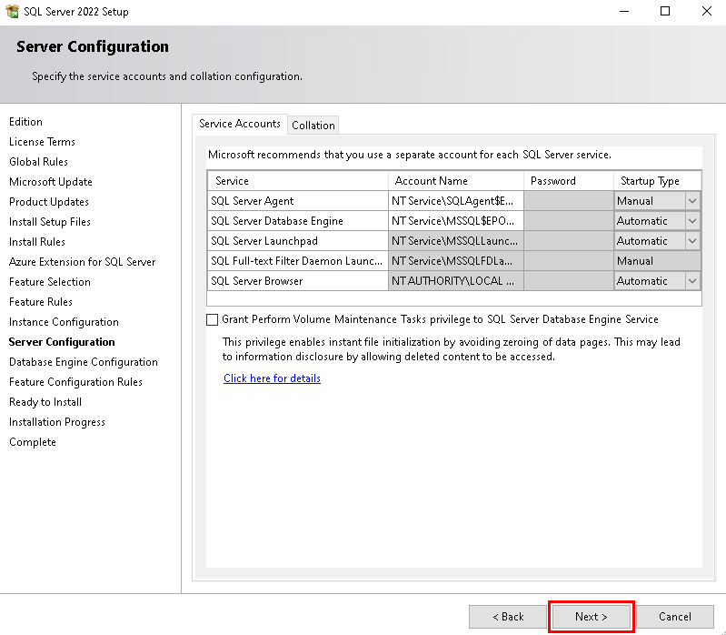Click Install Rules step
Viewport: 726px width, 635px height.
[x=37, y=241]
